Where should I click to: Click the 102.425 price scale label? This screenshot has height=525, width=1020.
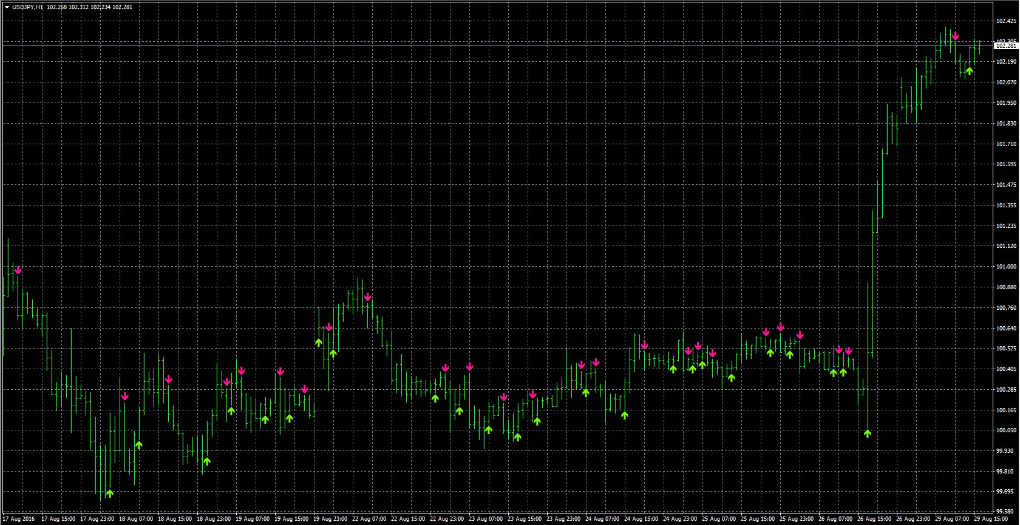click(1005, 21)
